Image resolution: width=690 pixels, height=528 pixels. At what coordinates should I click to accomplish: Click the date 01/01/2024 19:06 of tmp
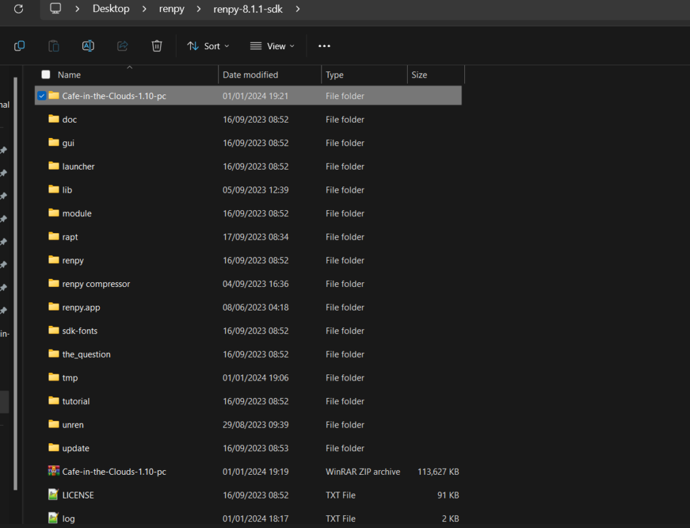tap(255, 378)
